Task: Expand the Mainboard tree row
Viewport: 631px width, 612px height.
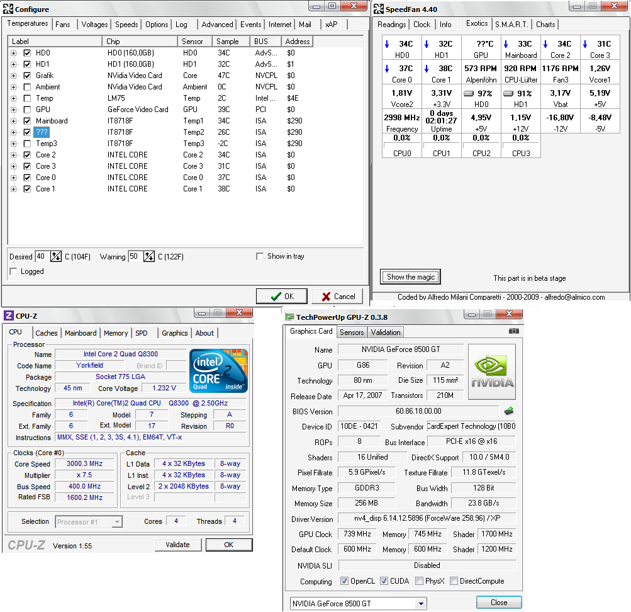Action: (x=14, y=121)
